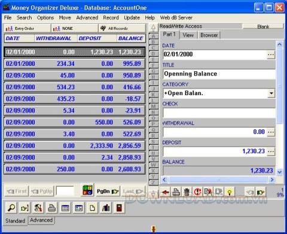Image resolution: width=287 pixels, height=234 pixels.
Task: Click the up arrow above alphabet index
Action: click(153, 28)
